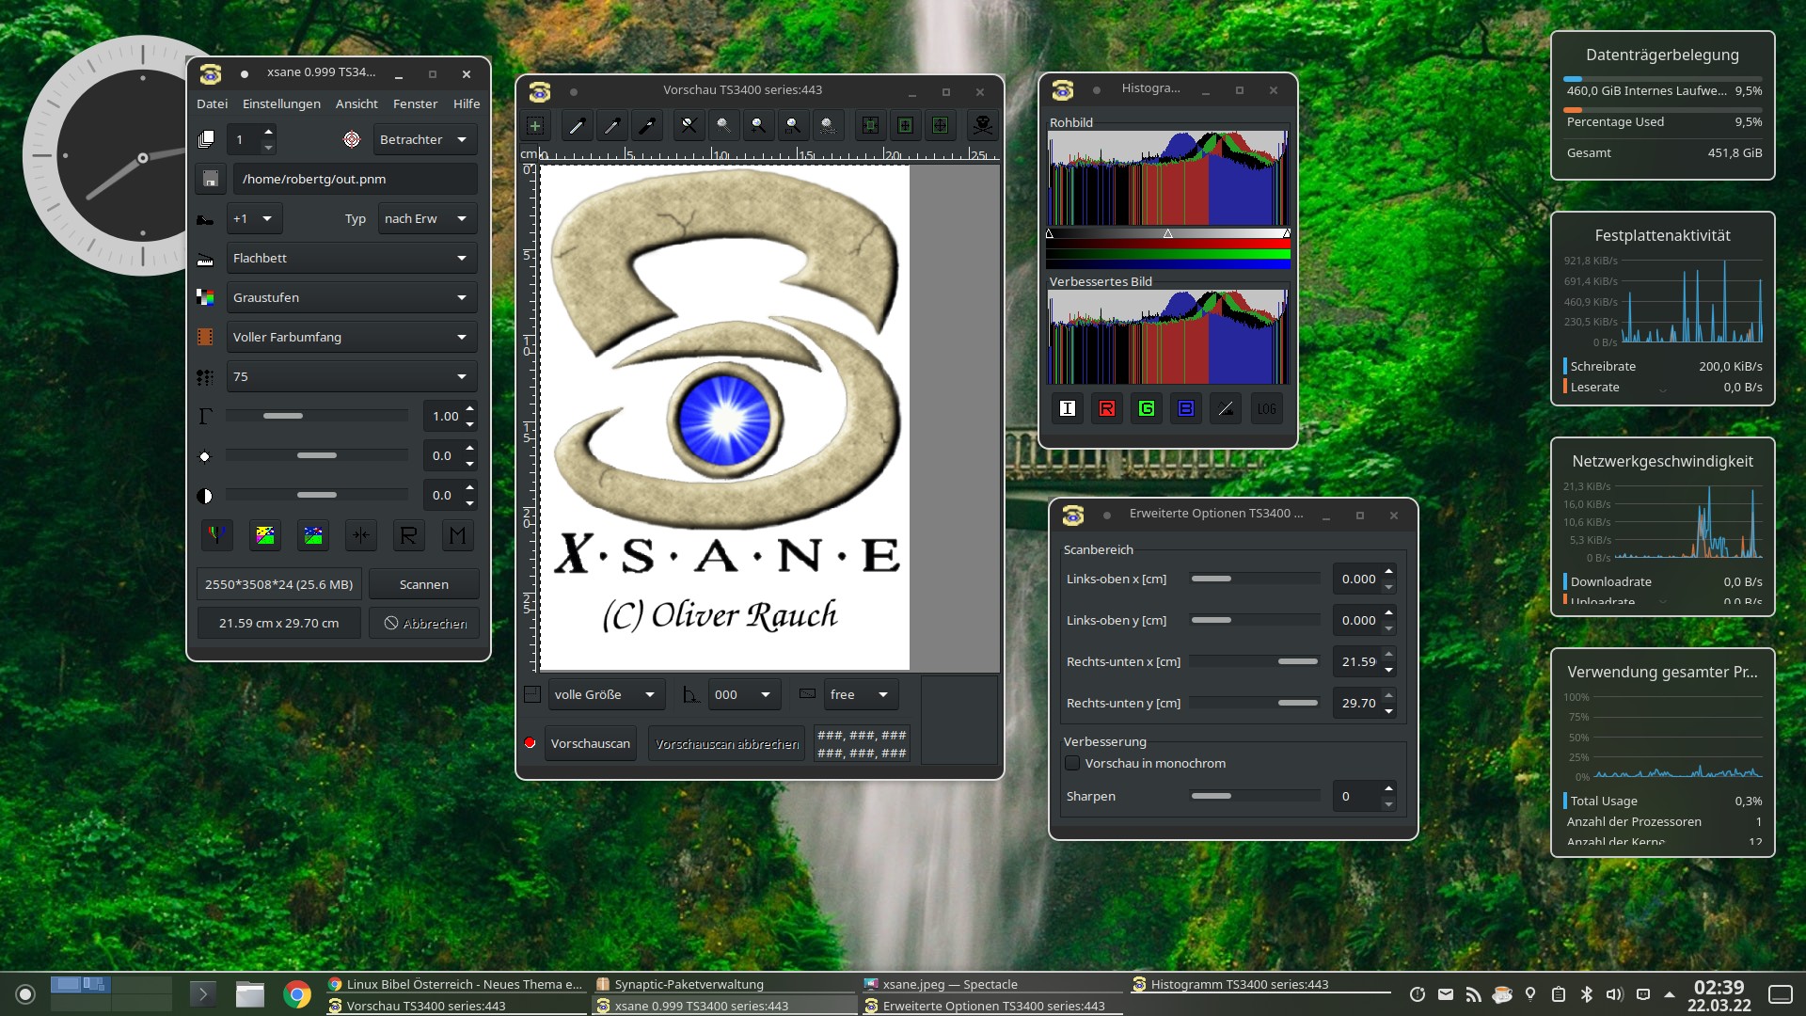
Task: Click the Vorschauscan abbrechen button
Action: tap(727, 743)
